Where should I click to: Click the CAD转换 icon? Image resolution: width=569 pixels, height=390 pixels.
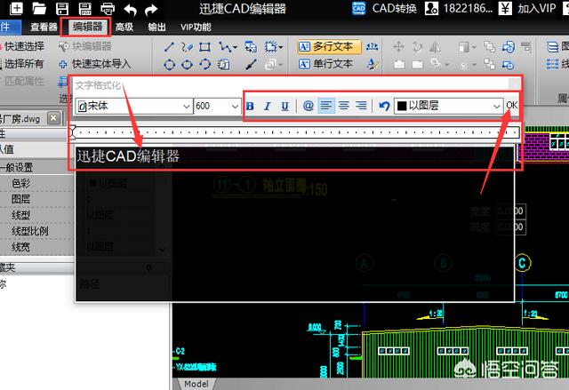click(x=359, y=8)
